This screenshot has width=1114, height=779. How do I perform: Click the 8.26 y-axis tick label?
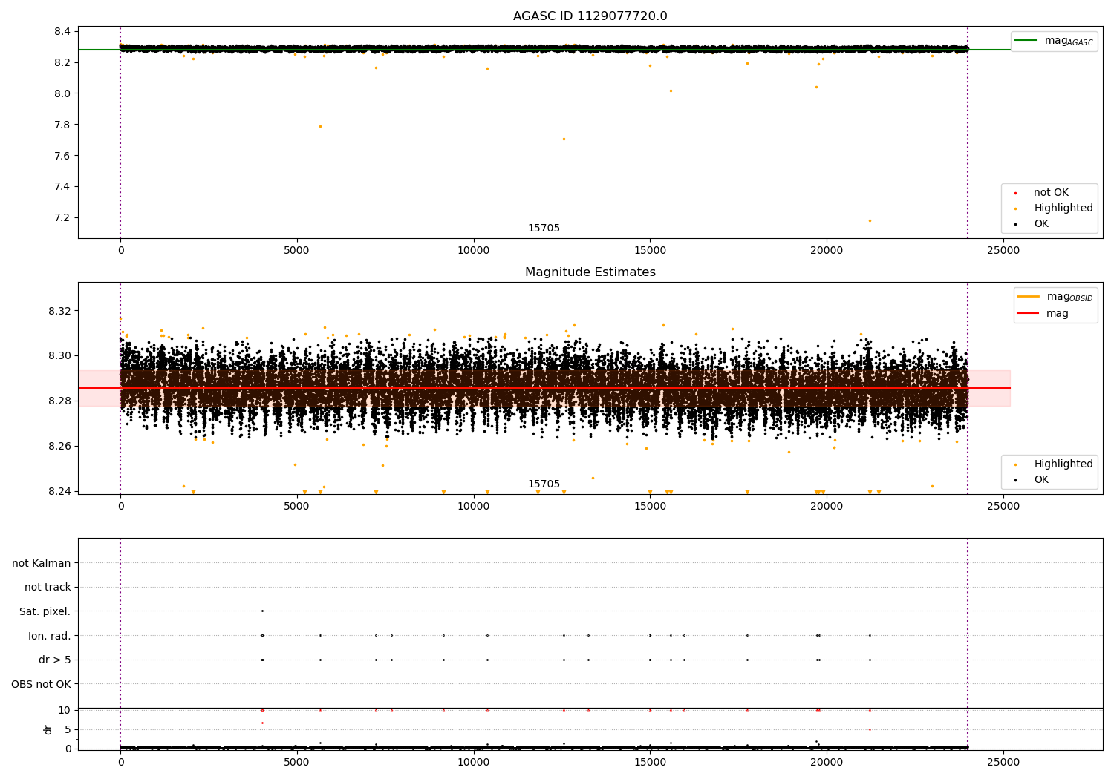point(59,446)
